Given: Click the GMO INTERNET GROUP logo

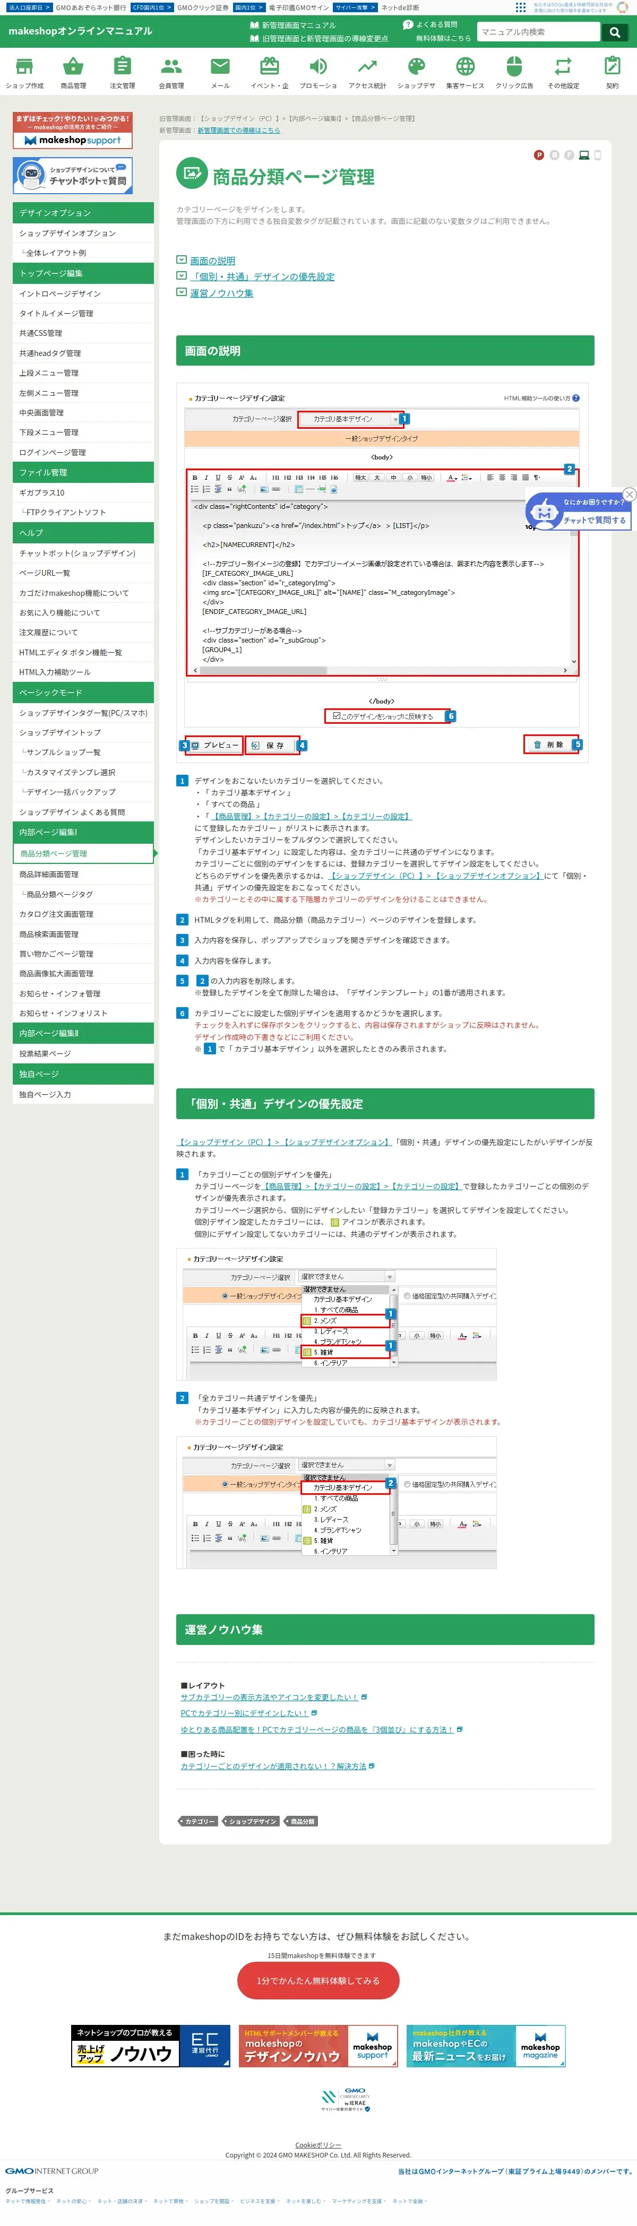Looking at the screenshot, I should 52,2171.
